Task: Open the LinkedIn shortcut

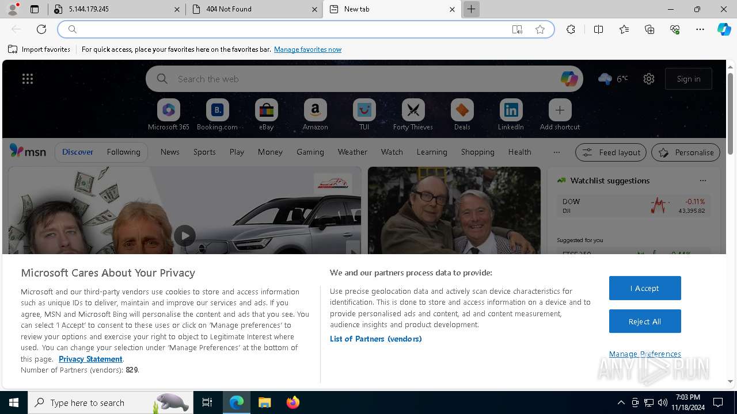Action: [511, 115]
